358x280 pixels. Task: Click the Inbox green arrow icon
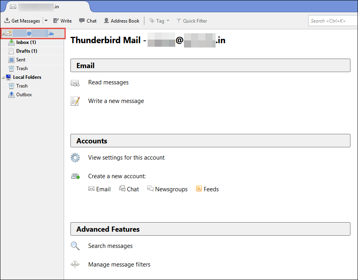tap(11, 42)
